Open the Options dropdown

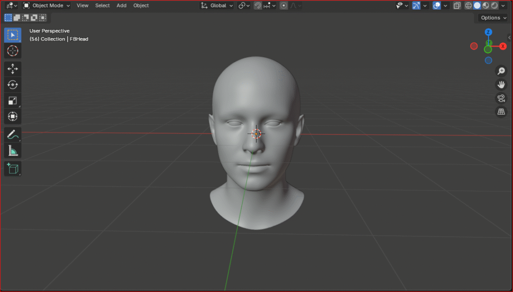(493, 17)
